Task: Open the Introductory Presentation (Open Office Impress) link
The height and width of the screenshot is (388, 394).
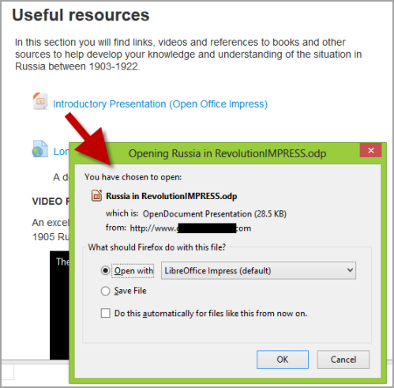Action: tap(160, 104)
